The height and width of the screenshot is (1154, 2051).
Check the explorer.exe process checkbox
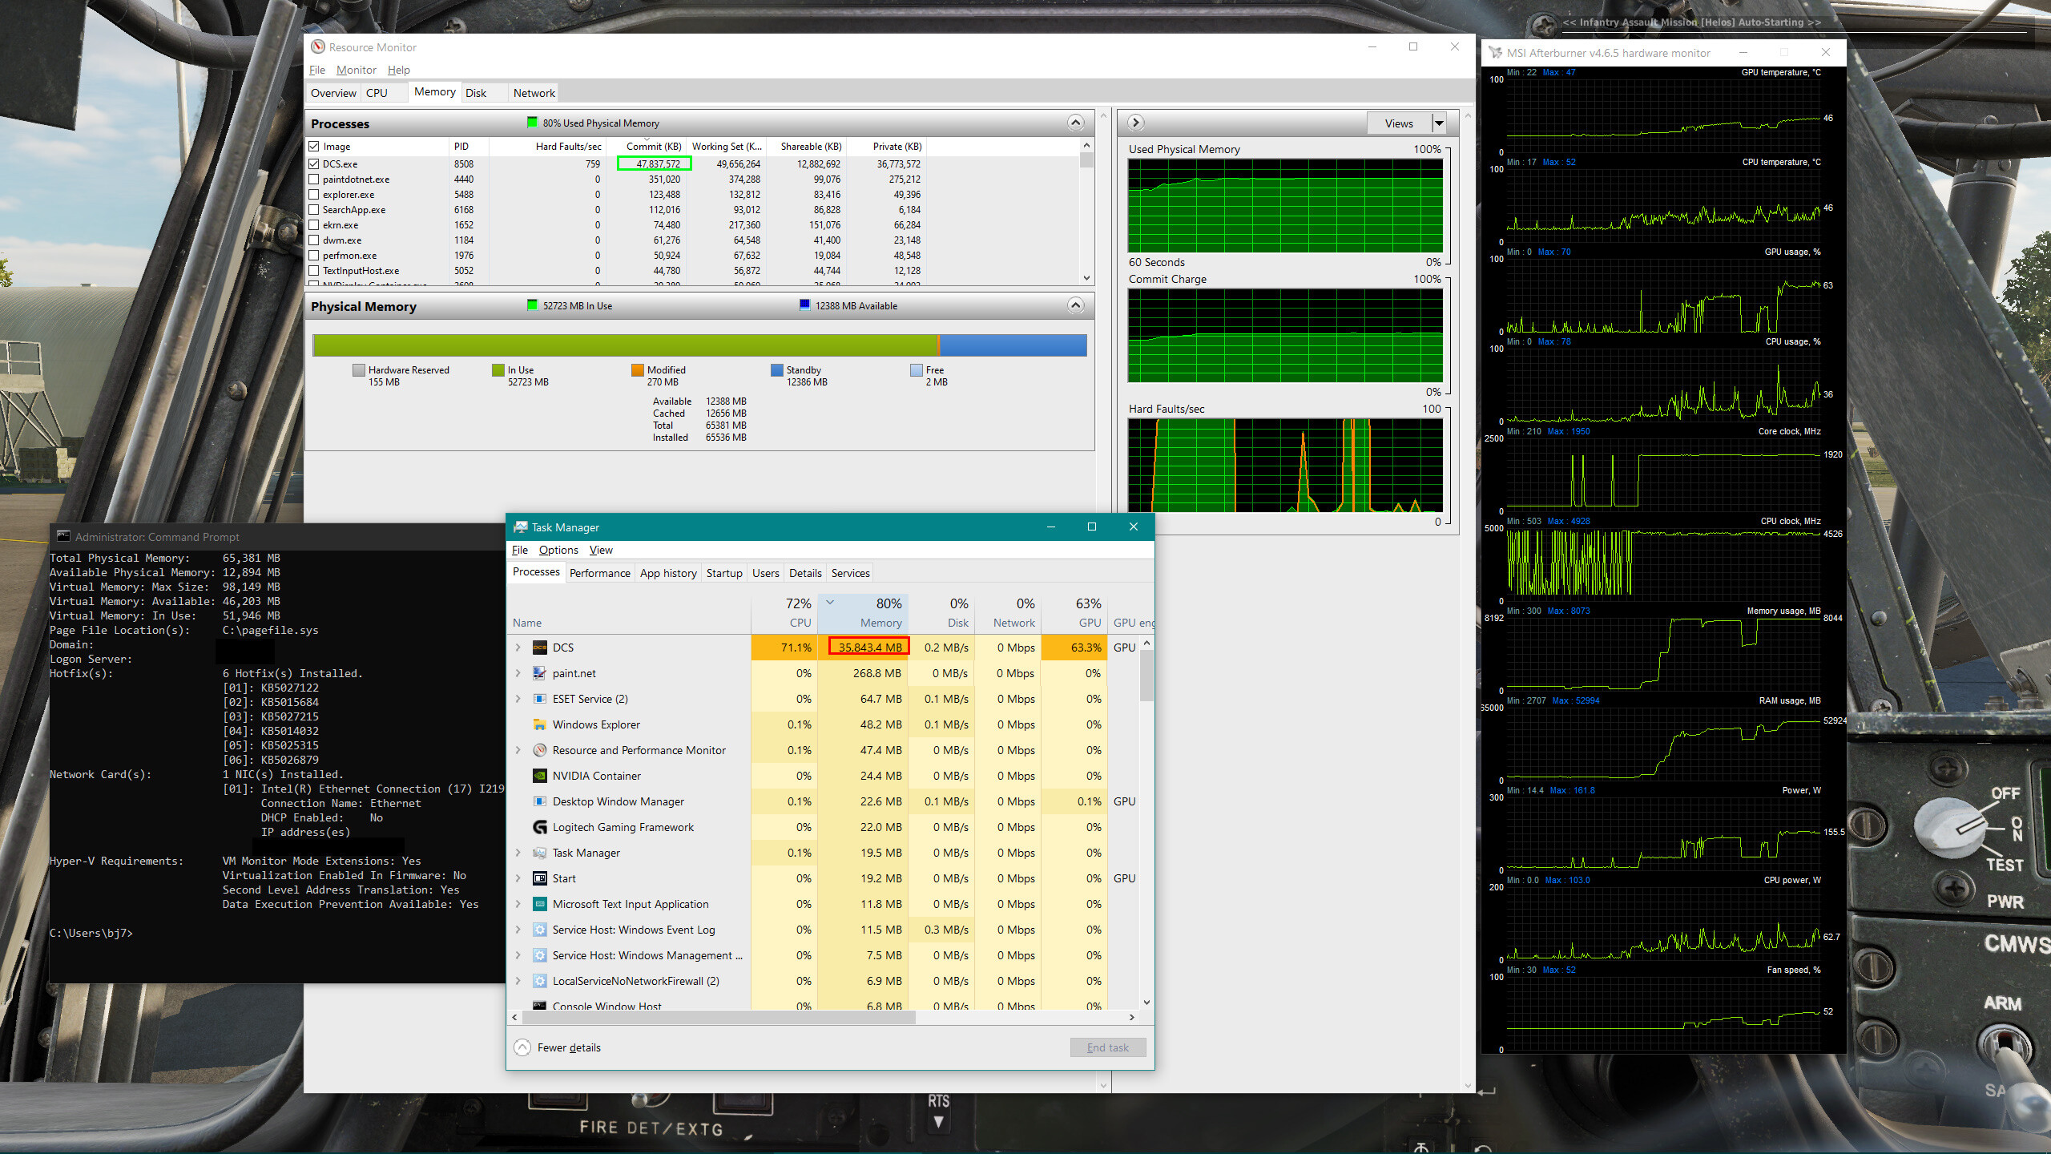click(314, 194)
